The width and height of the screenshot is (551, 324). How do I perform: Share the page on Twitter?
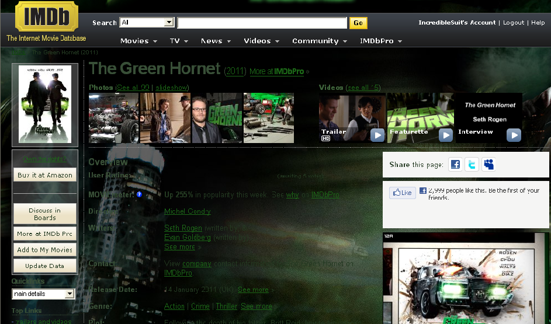pyautogui.click(x=472, y=164)
